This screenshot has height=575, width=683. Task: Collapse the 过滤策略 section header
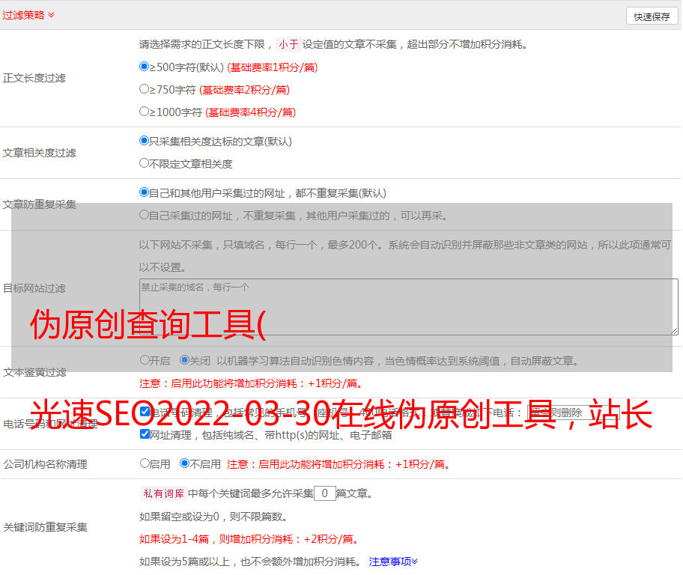[x=28, y=15]
